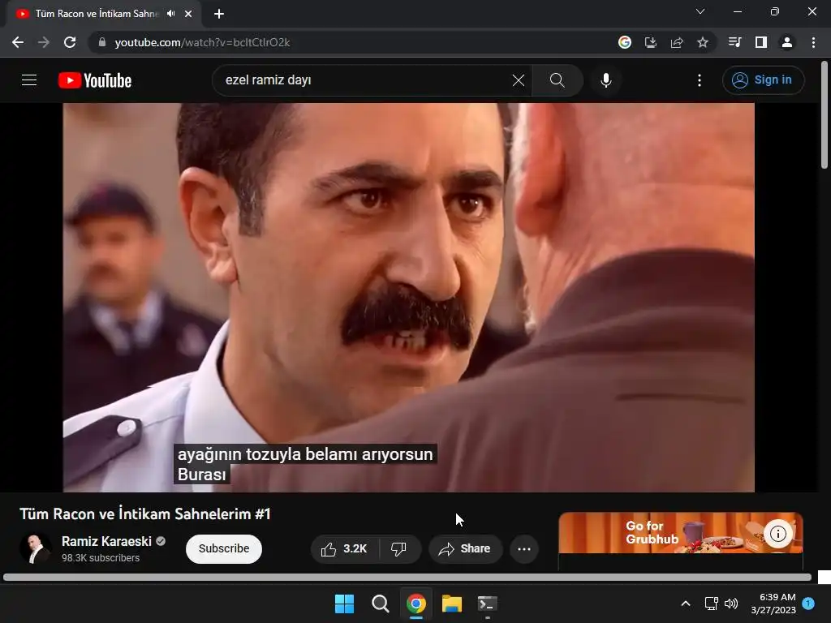Screen dimensions: 831x623
Task: Open File Explorer from taskbar
Action: coord(452,604)
